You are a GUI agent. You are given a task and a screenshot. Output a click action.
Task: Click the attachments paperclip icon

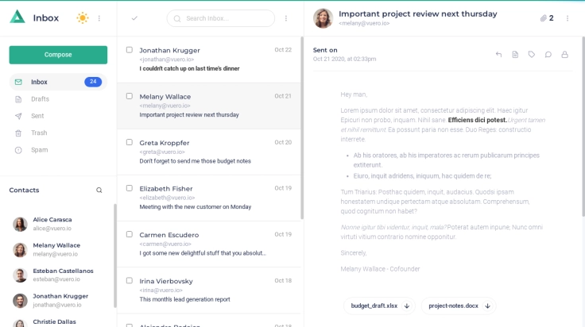(544, 18)
